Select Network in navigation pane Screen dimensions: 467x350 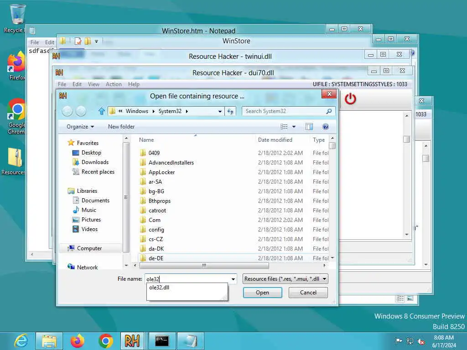tap(87, 267)
